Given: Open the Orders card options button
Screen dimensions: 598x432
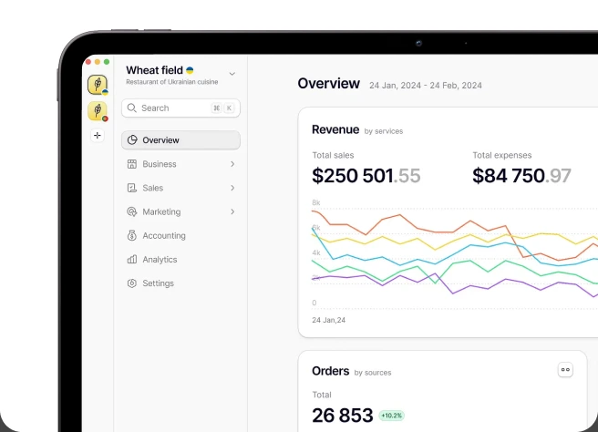Looking at the screenshot, I should [x=565, y=370].
